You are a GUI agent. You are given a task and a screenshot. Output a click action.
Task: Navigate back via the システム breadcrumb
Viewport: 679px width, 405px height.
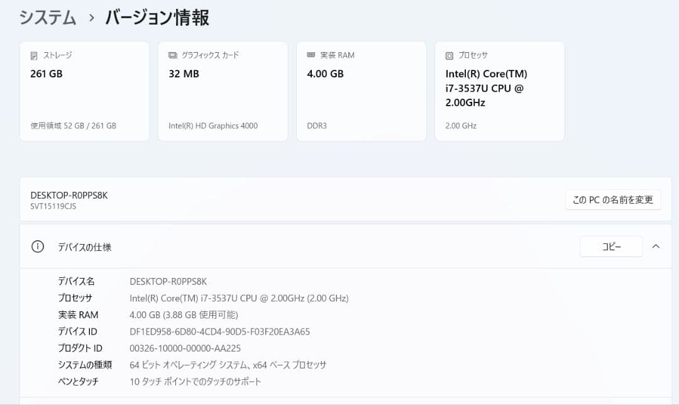[x=47, y=18]
